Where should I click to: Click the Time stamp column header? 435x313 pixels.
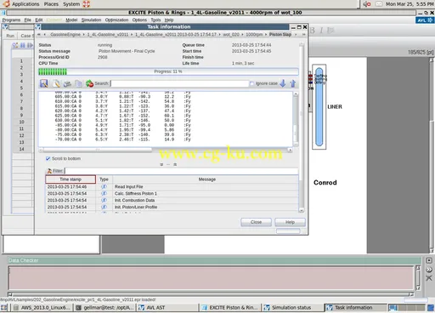(x=71, y=179)
